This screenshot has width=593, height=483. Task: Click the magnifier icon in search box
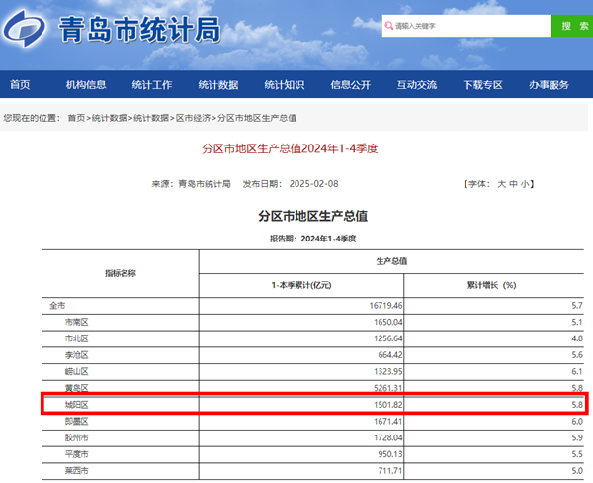coord(389,26)
